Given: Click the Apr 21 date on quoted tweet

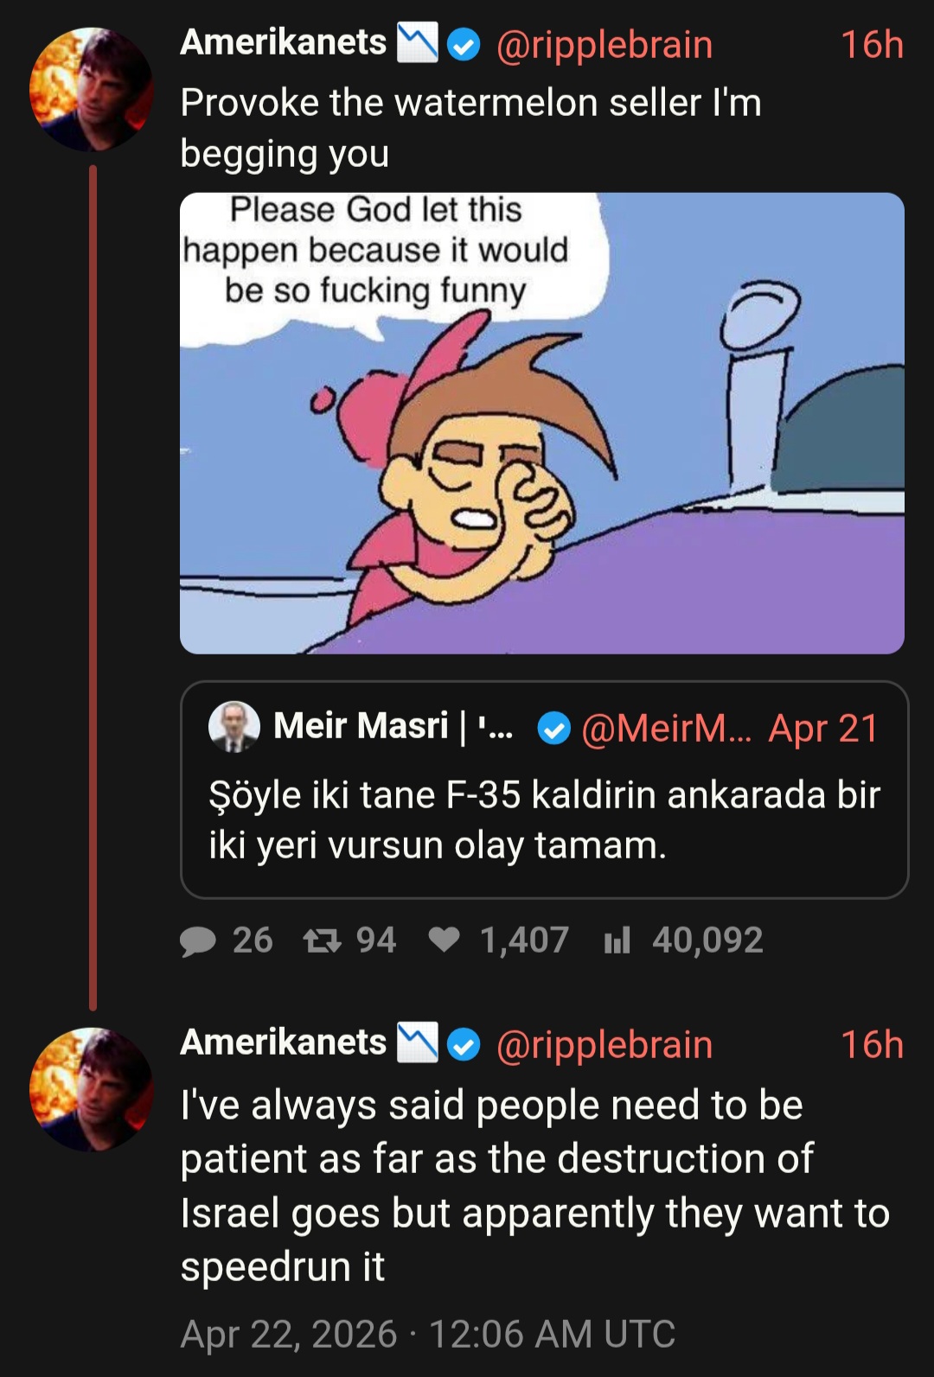Looking at the screenshot, I should (x=822, y=729).
